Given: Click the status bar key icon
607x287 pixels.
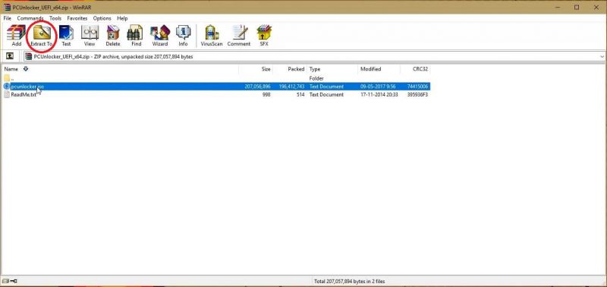Looking at the screenshot, I should coord(13,281).
